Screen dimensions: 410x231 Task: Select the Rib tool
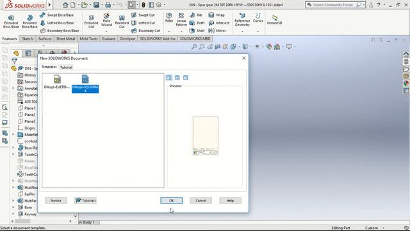pyautogui.click(x=196, y=15)
